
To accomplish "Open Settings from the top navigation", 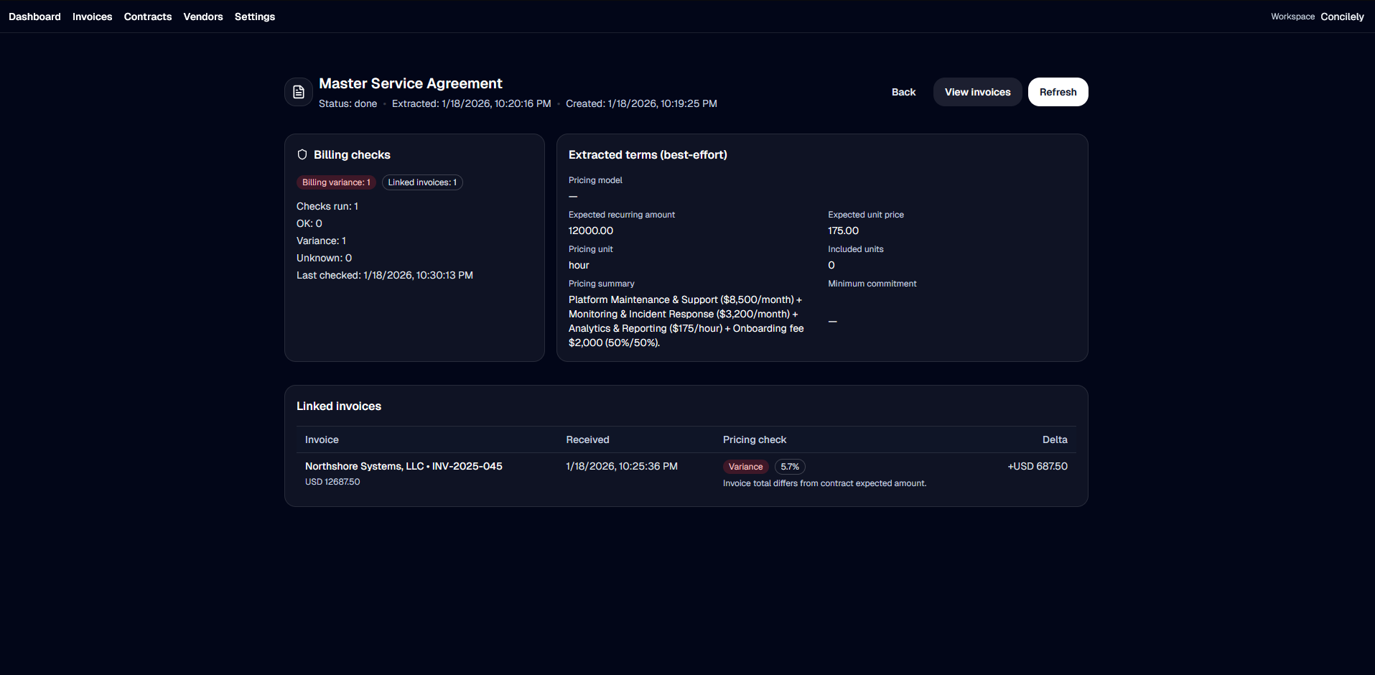I will (x=254, y=16).
